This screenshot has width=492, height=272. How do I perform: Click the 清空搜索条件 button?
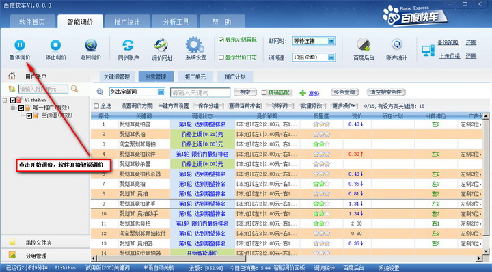pyautogui.click(x=386, y=92)
